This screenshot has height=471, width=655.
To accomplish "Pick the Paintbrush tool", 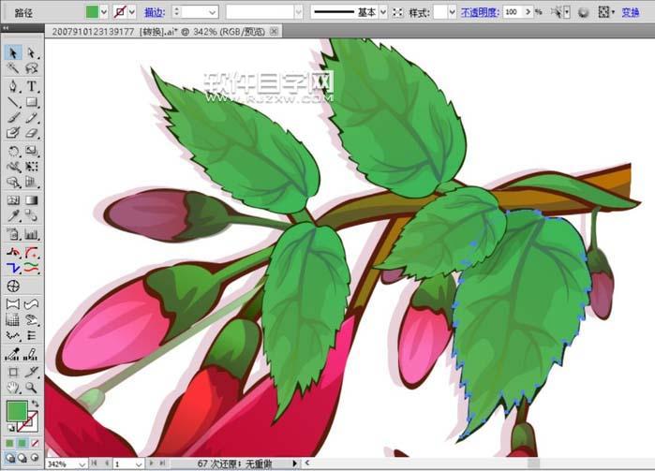I will click(x=13, y=118).
